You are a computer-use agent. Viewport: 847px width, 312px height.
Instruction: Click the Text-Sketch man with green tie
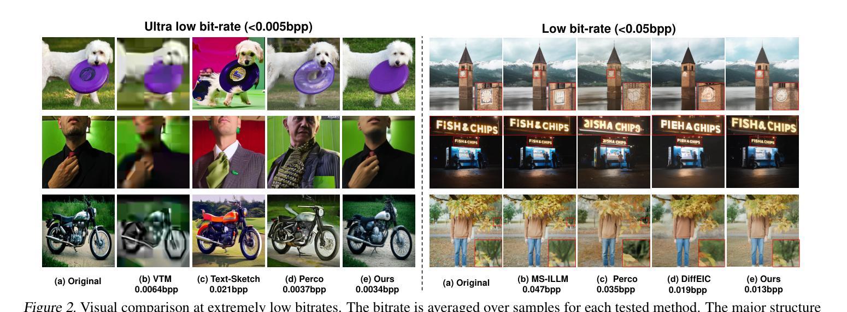228,152
